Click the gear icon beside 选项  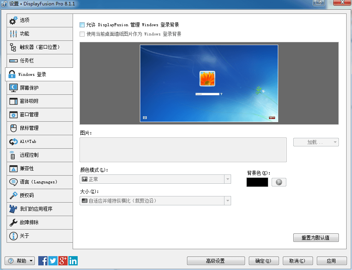point(13,20)
